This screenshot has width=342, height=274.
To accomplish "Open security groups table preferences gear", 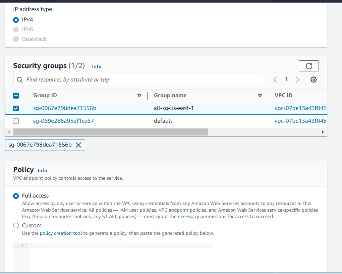I will pos(313,79).
